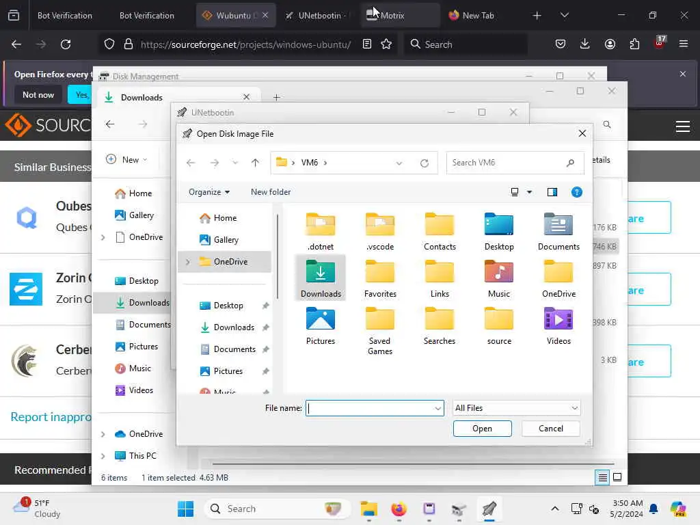The image size is (700, 525).
Task: Select the OneDrive folder in the file grid
Action: (558, 278)
